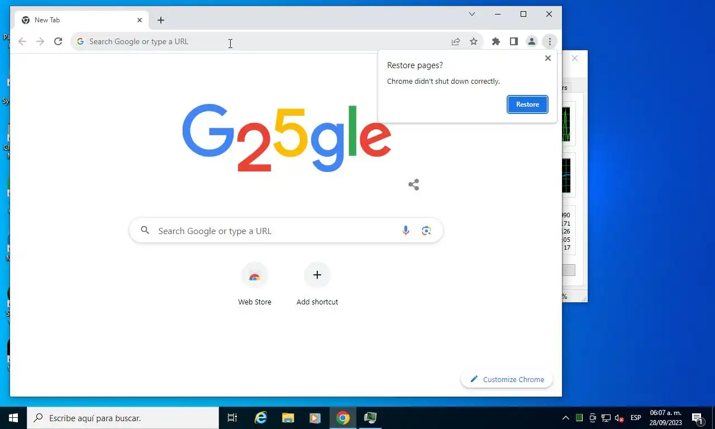Dismiss the Restore pages popup
Image resolution: width=715 pixels, height=429 pixels.
547,58
